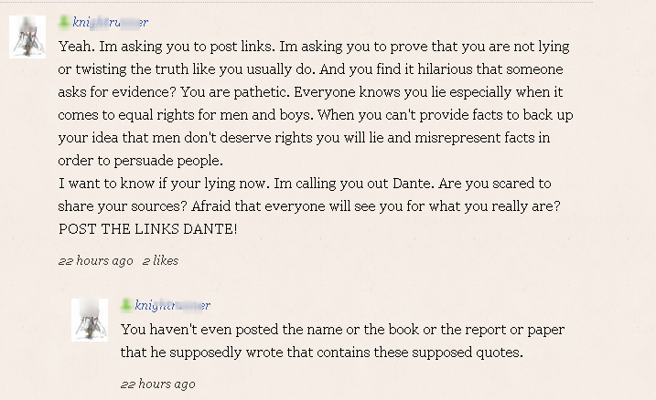The height and width of the screenshot is (400, 656).
Task: Open the reply author's username link
Action: tap(172, 305)
